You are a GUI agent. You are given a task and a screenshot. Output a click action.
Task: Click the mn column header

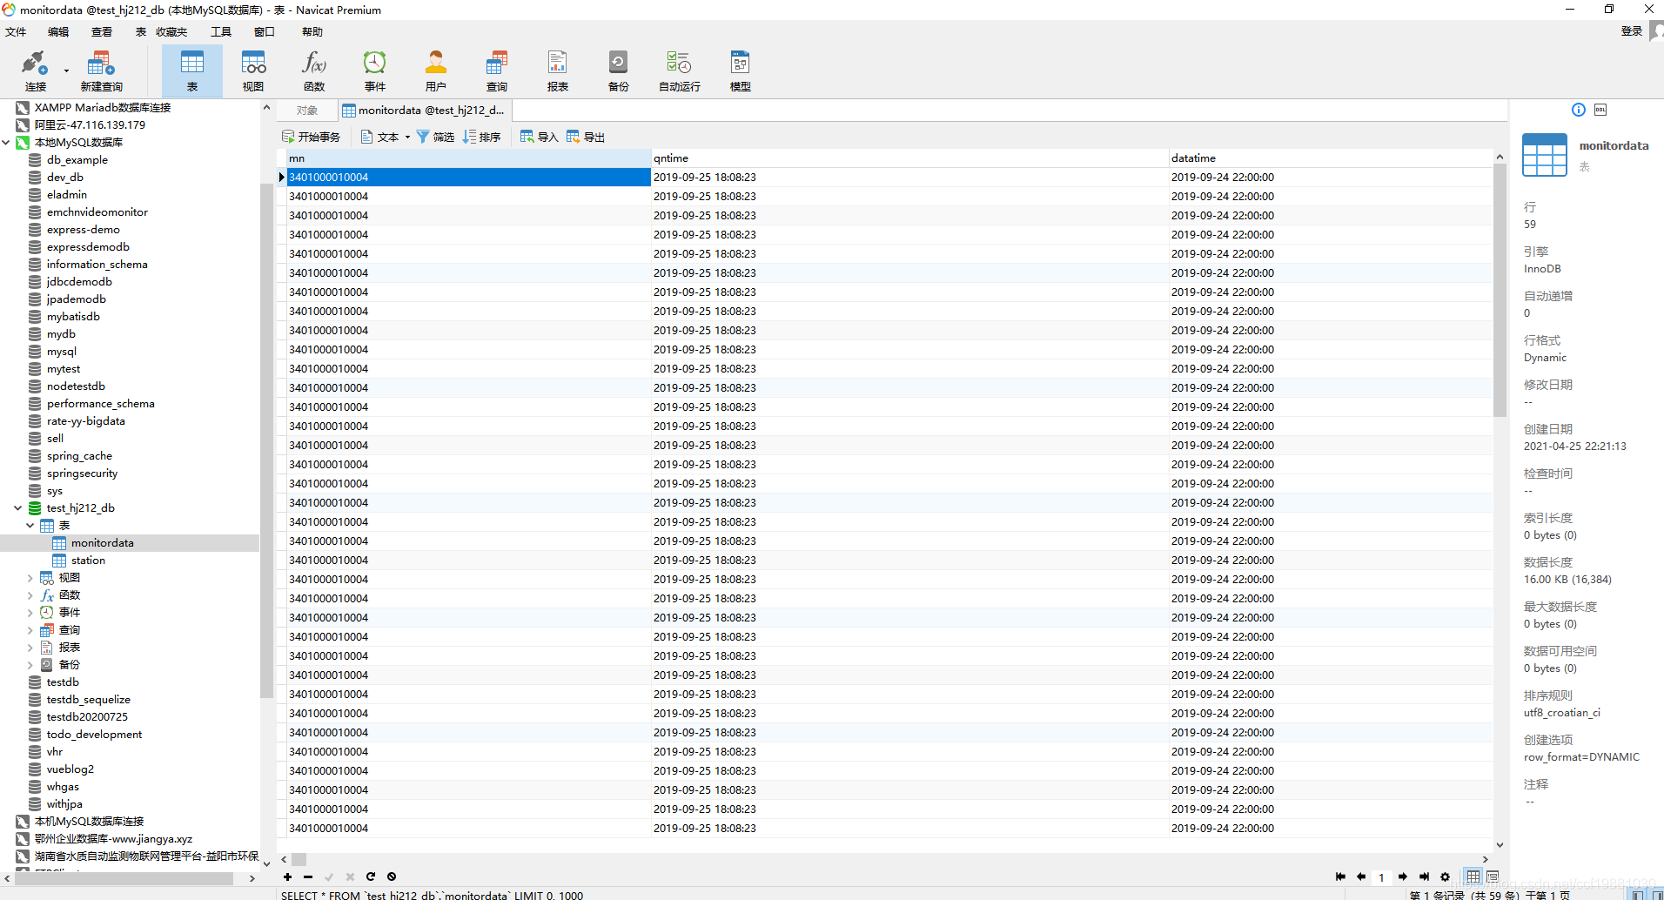point(468,158)
